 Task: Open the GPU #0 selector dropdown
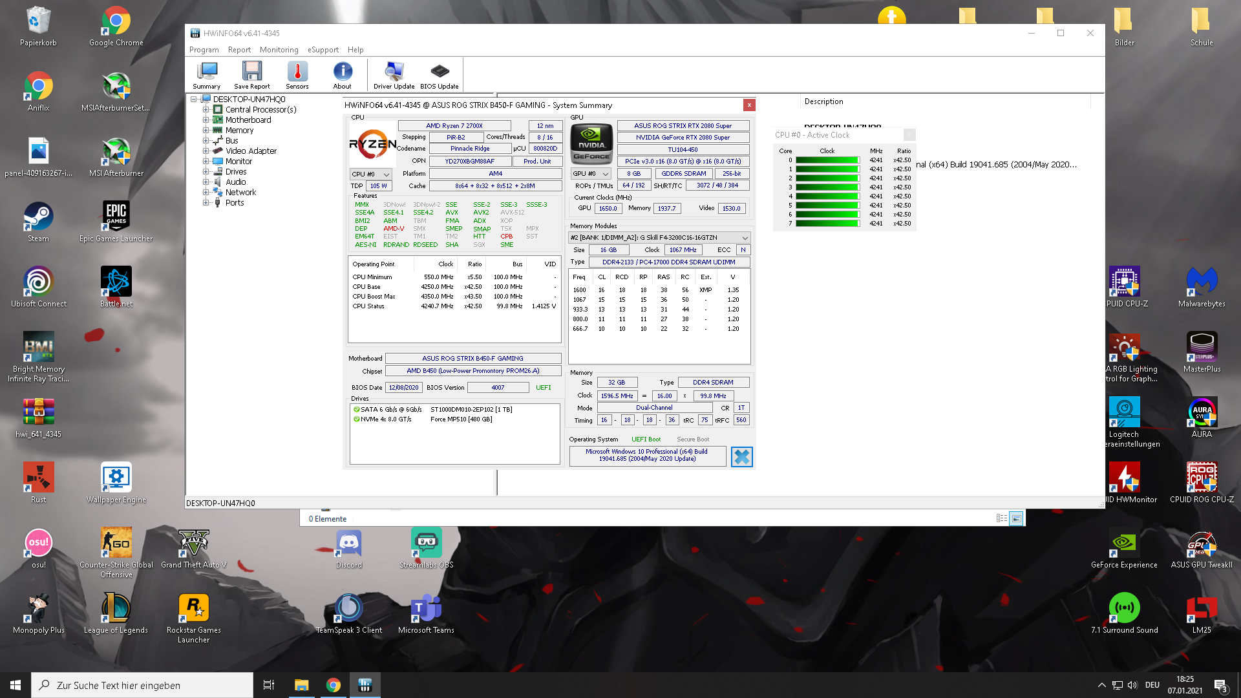tap(591, 174)
